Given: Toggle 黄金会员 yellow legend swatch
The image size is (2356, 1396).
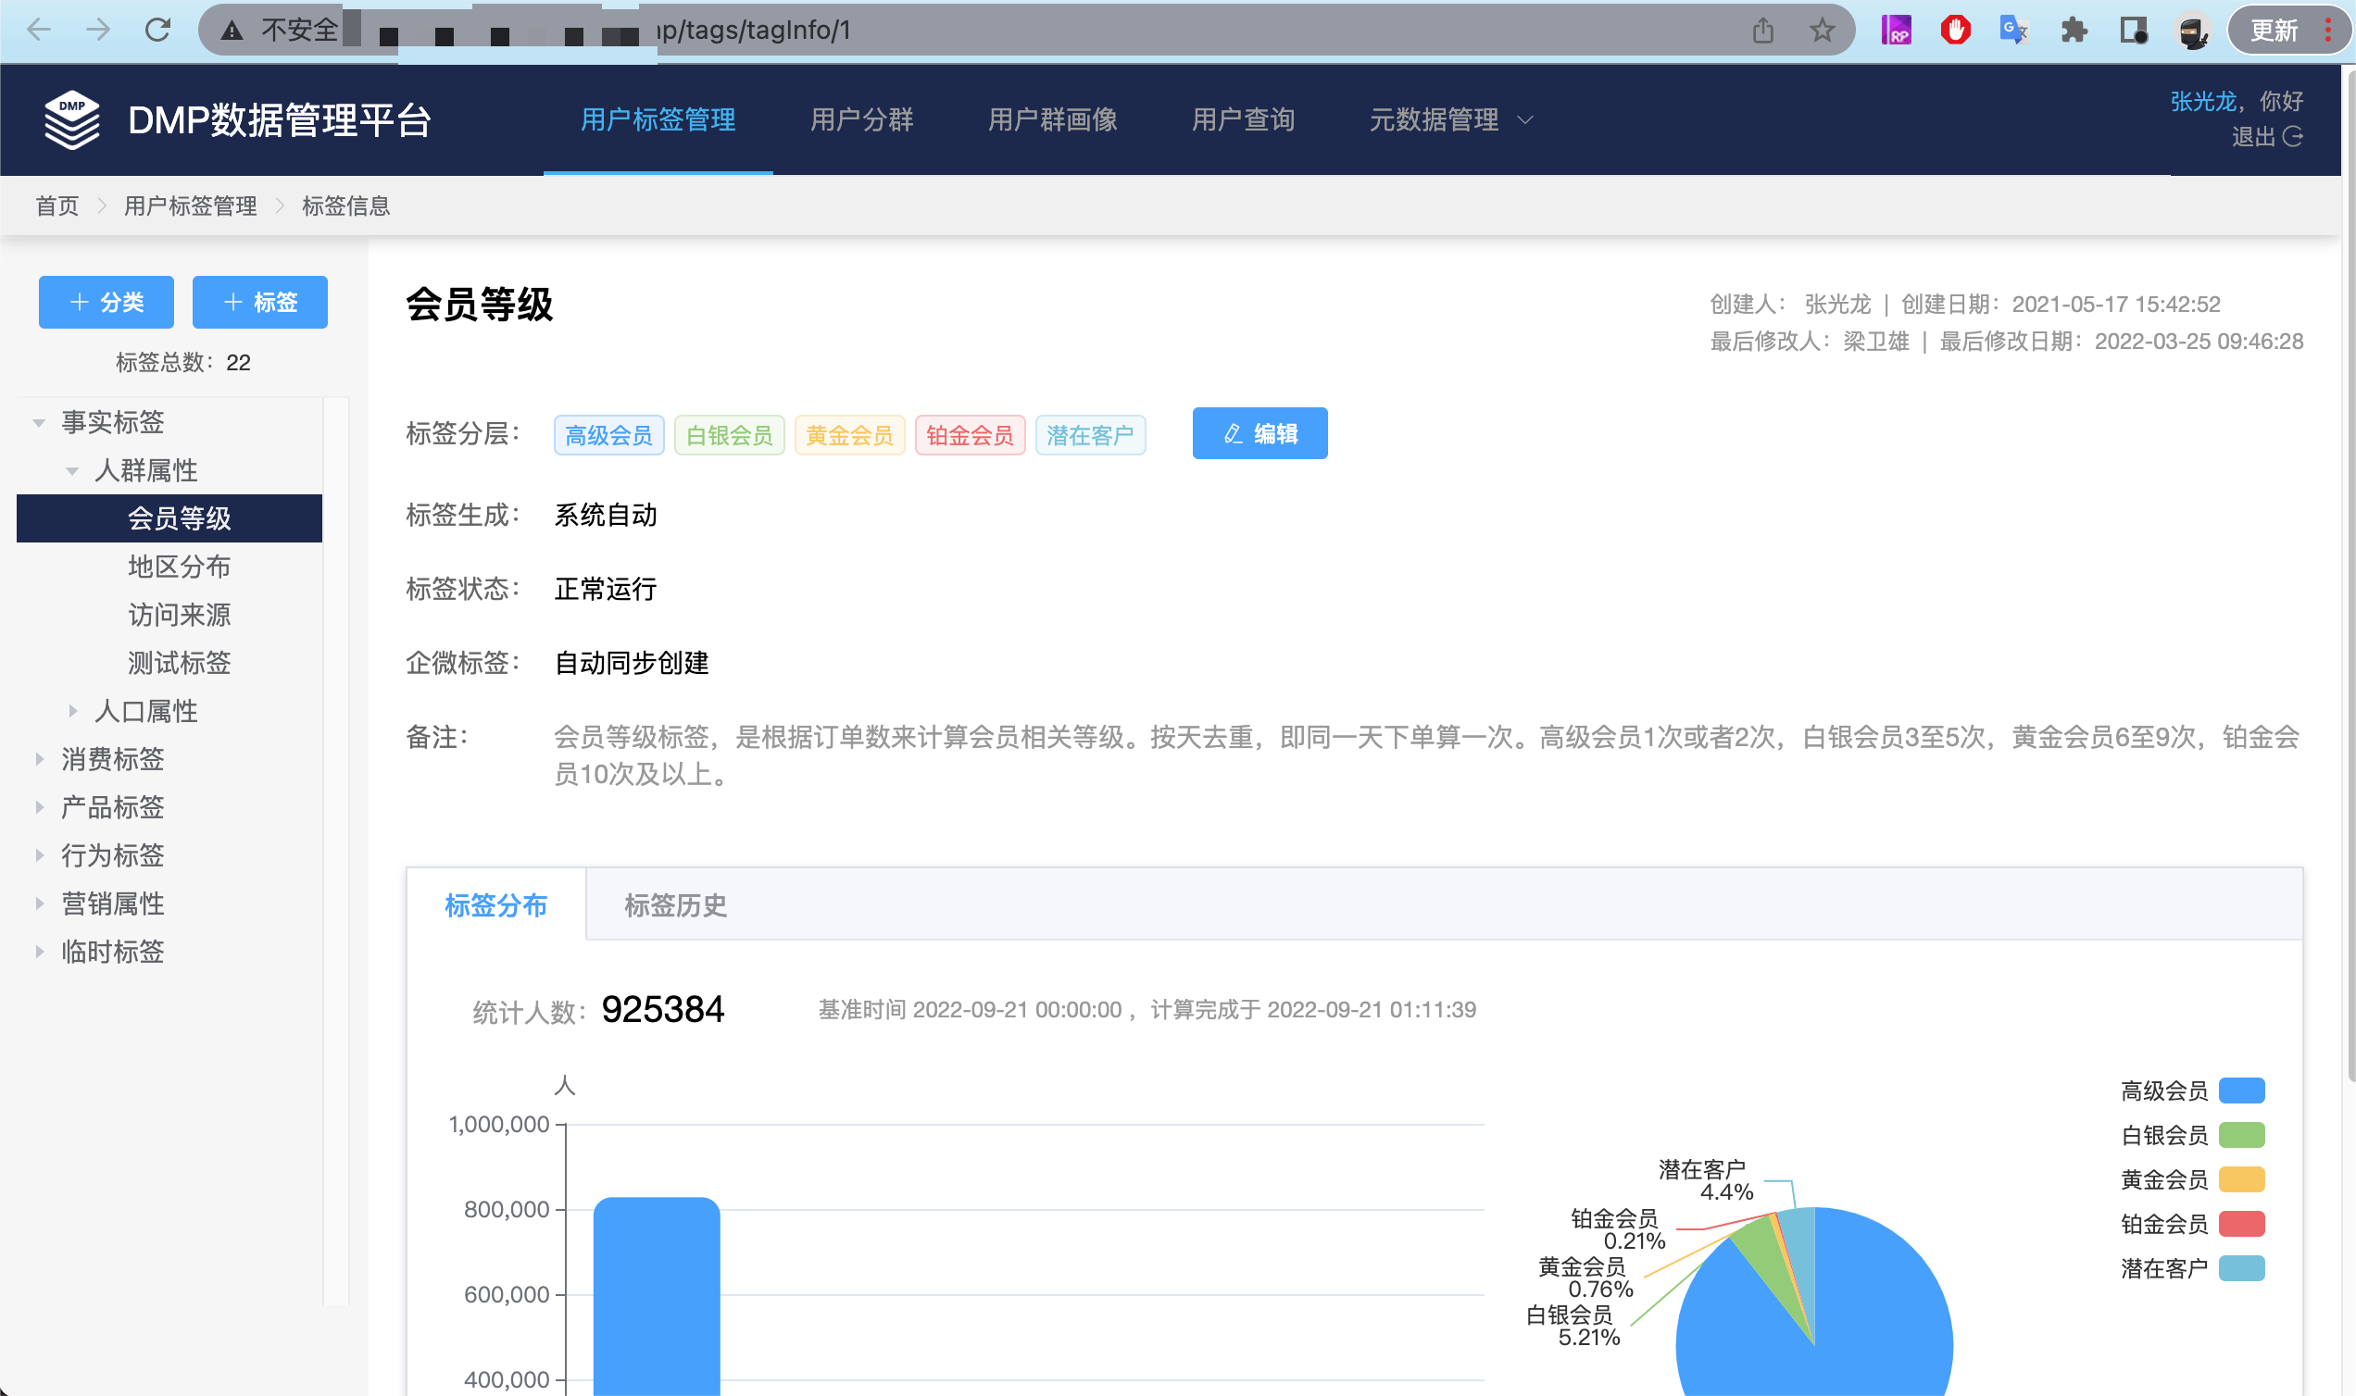Looking at the screenshot, I should click(x=2242, y=1178).
